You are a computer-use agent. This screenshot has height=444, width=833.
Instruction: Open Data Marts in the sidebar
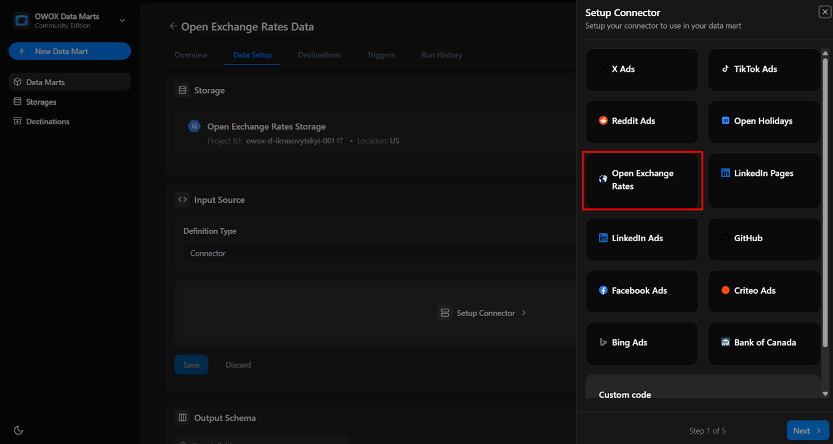(70, 82)
